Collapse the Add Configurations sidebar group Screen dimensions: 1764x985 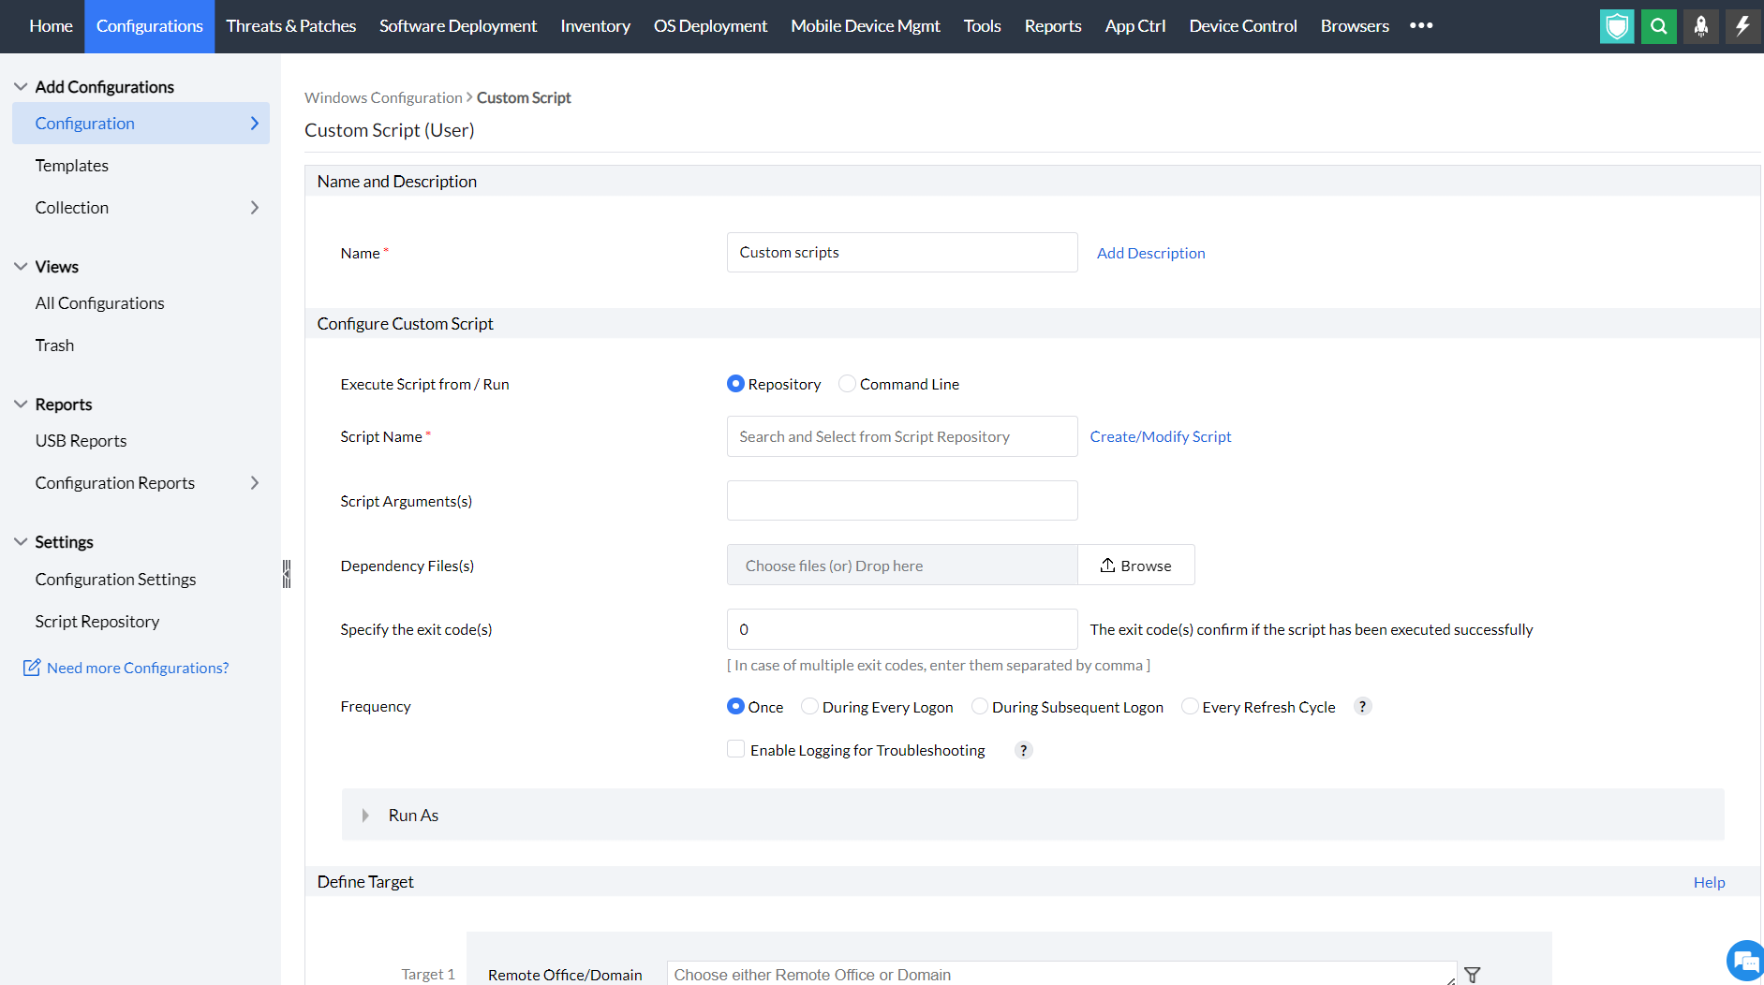pyautogui.click(x=21, y=87)
